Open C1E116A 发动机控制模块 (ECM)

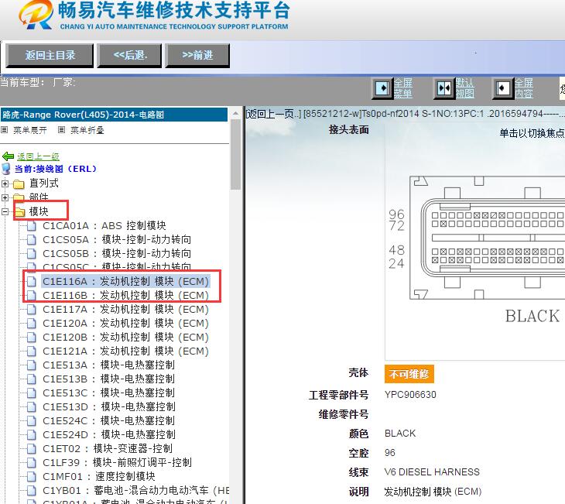pyautogui.click(x=125, y=281)
